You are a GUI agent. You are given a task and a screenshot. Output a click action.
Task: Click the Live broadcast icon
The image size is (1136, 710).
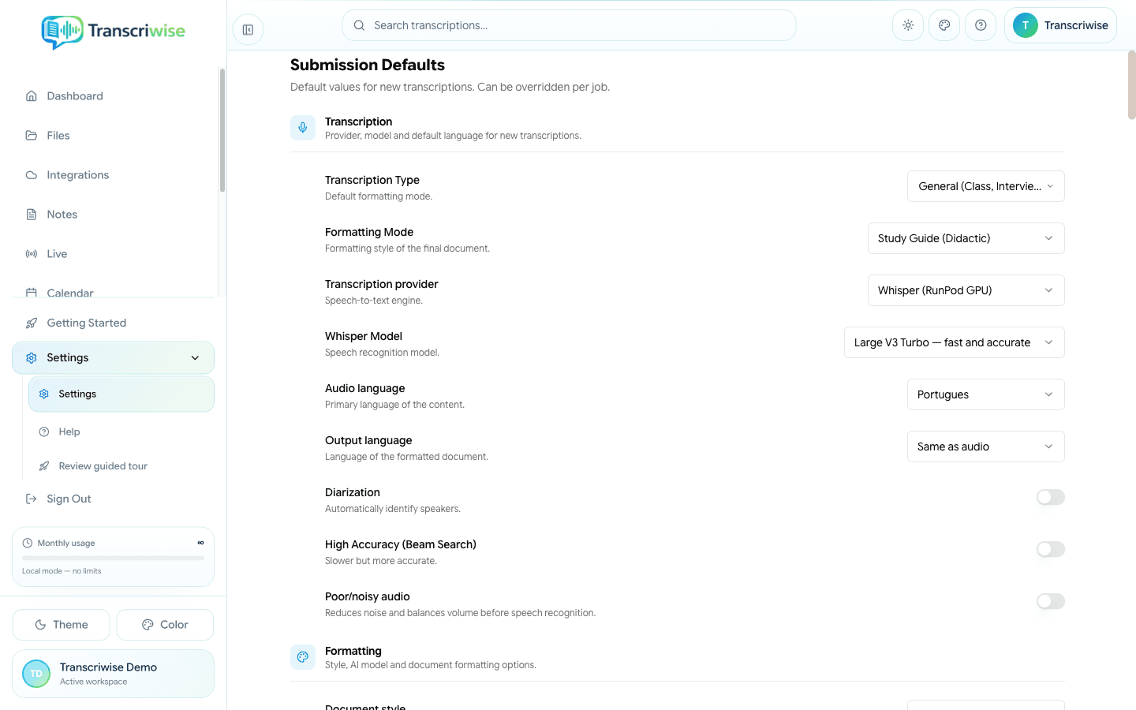click(32, 254)
